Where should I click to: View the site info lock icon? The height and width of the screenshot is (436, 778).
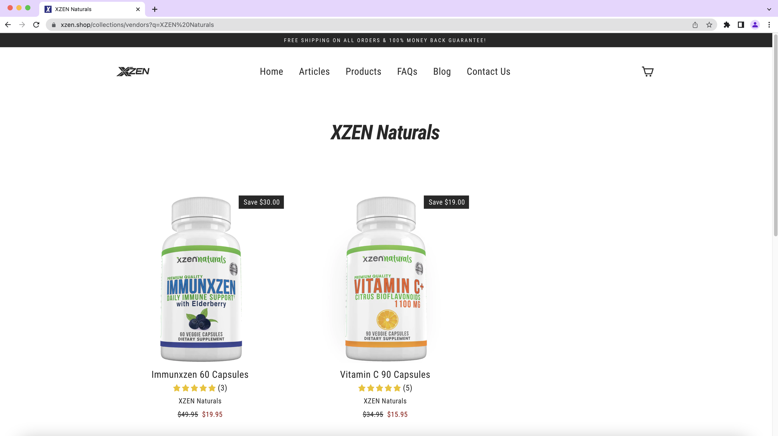click(54, 25)
